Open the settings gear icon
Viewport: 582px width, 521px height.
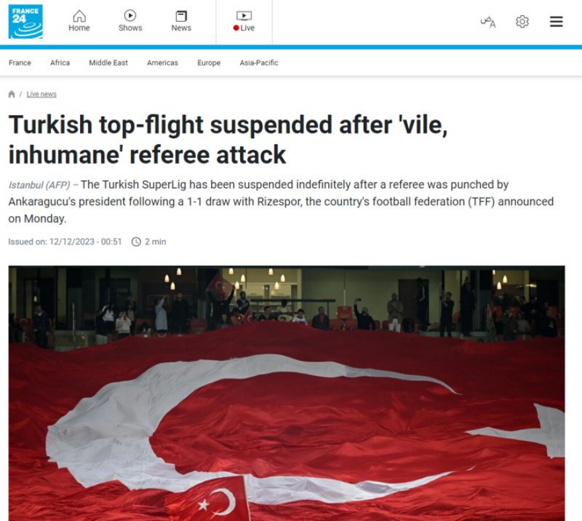tap(522, 22)
